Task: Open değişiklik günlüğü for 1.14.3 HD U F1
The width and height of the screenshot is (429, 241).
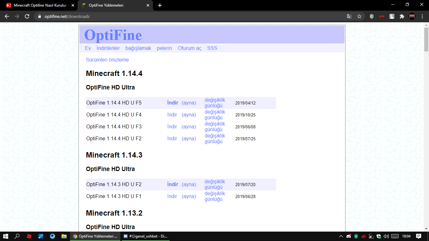Action: 215,196
